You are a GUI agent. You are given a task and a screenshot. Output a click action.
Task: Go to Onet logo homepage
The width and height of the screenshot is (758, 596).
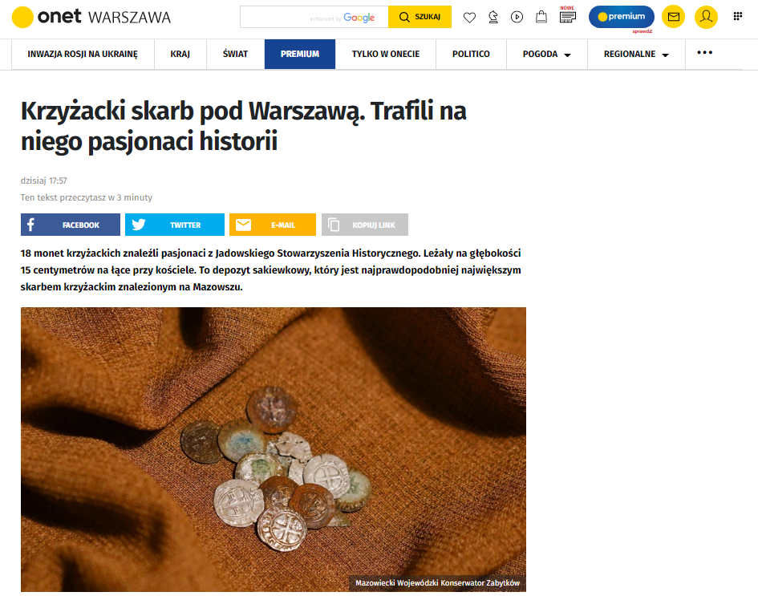(x=47, y=17)
